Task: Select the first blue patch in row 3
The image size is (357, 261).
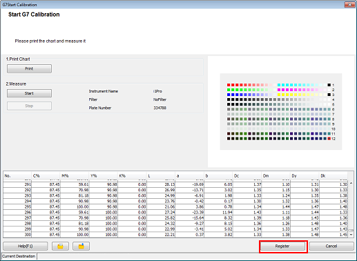Action: [229, 95]
